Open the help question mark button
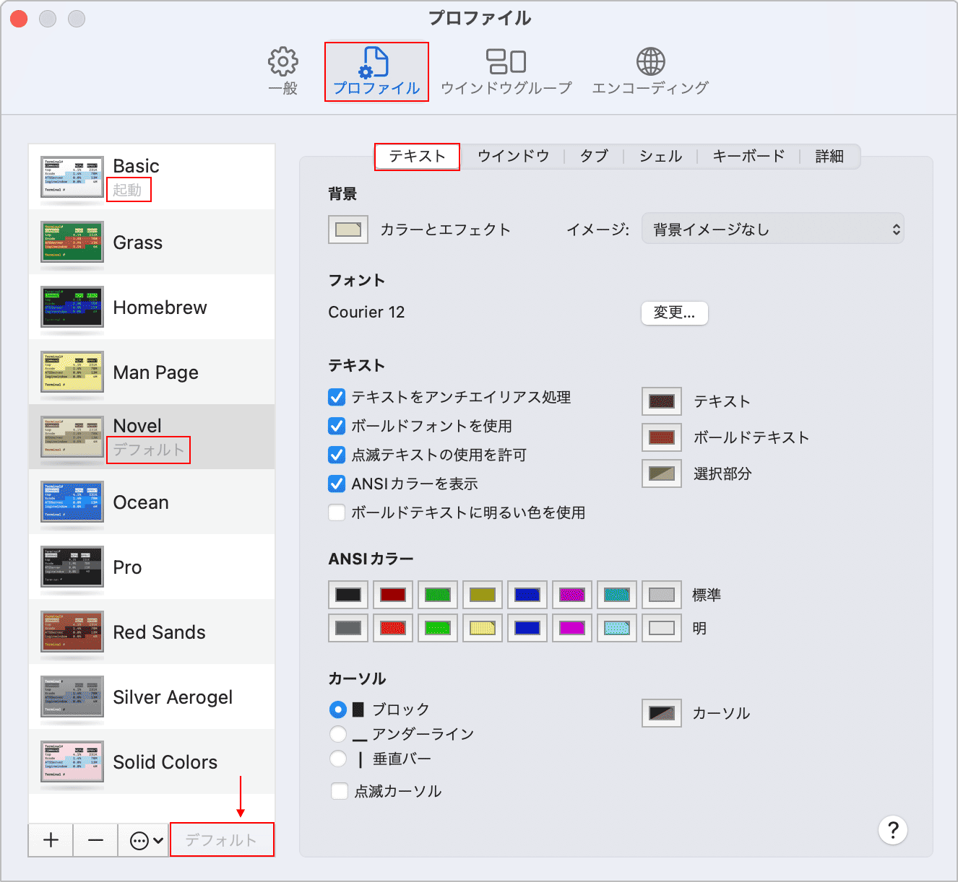958x882 pixels. (x=893, y=830)
